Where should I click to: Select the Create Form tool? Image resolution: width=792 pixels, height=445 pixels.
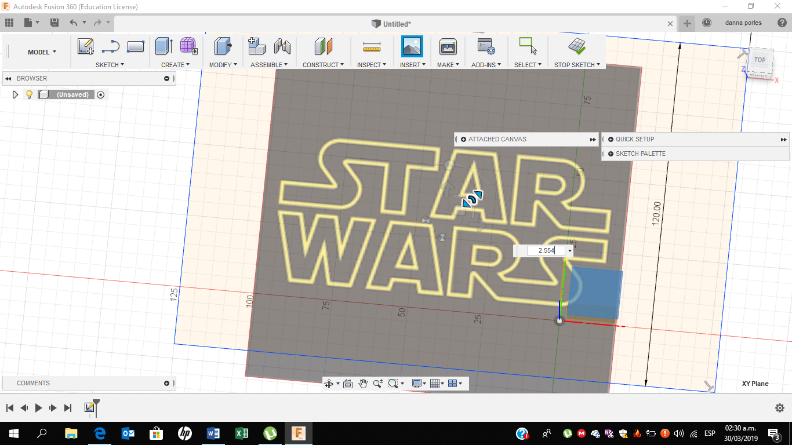[188, 46]
